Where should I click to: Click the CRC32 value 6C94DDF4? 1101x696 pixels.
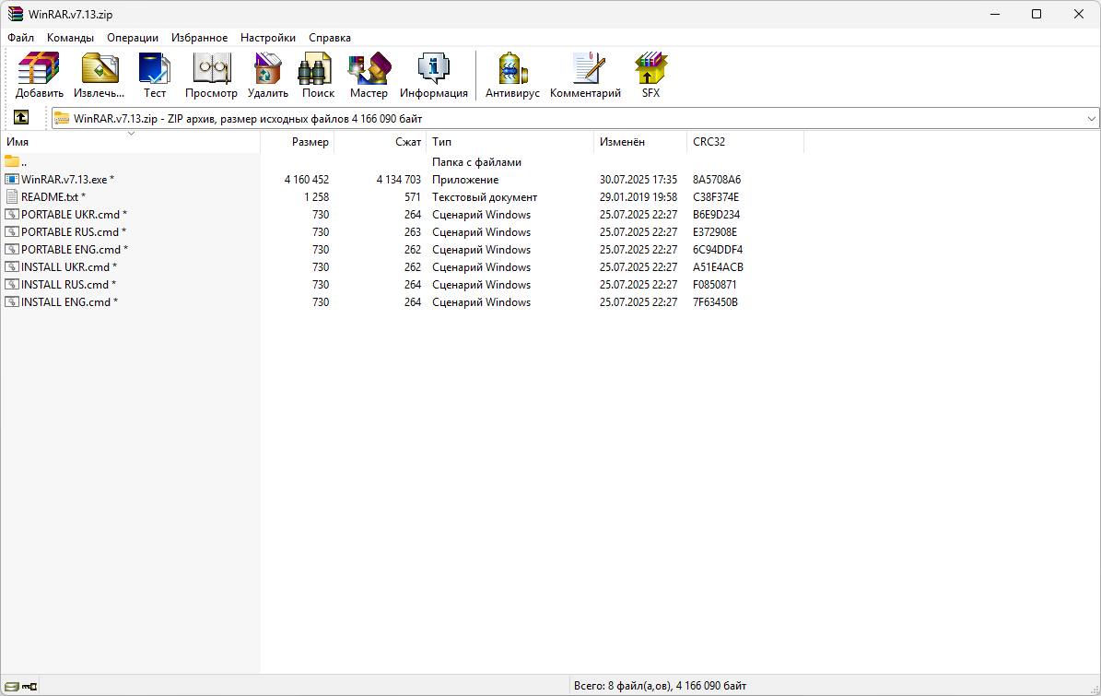(718, 250)
